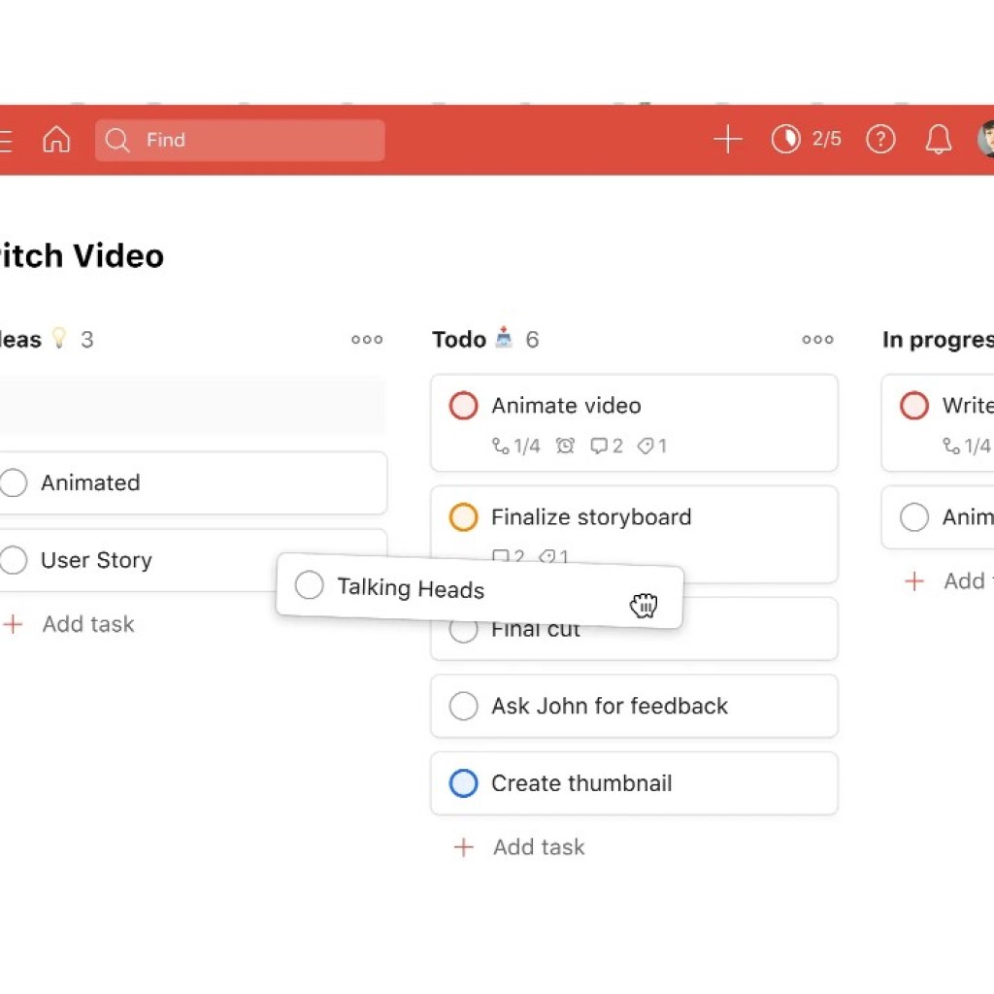Open the help question mark icon
This screenshot has height=994, width=994.
[x=879, y=140]
